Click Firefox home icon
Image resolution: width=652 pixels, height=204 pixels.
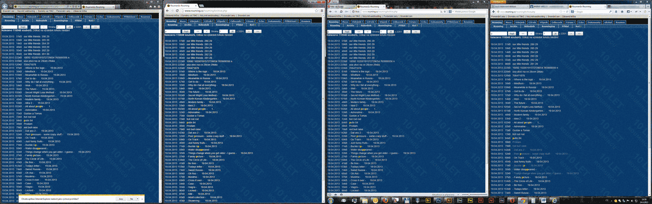point(622,12)
